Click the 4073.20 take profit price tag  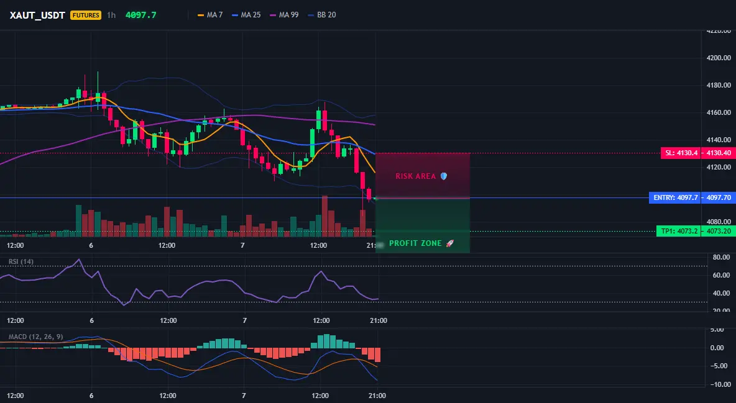coord(719,231)
